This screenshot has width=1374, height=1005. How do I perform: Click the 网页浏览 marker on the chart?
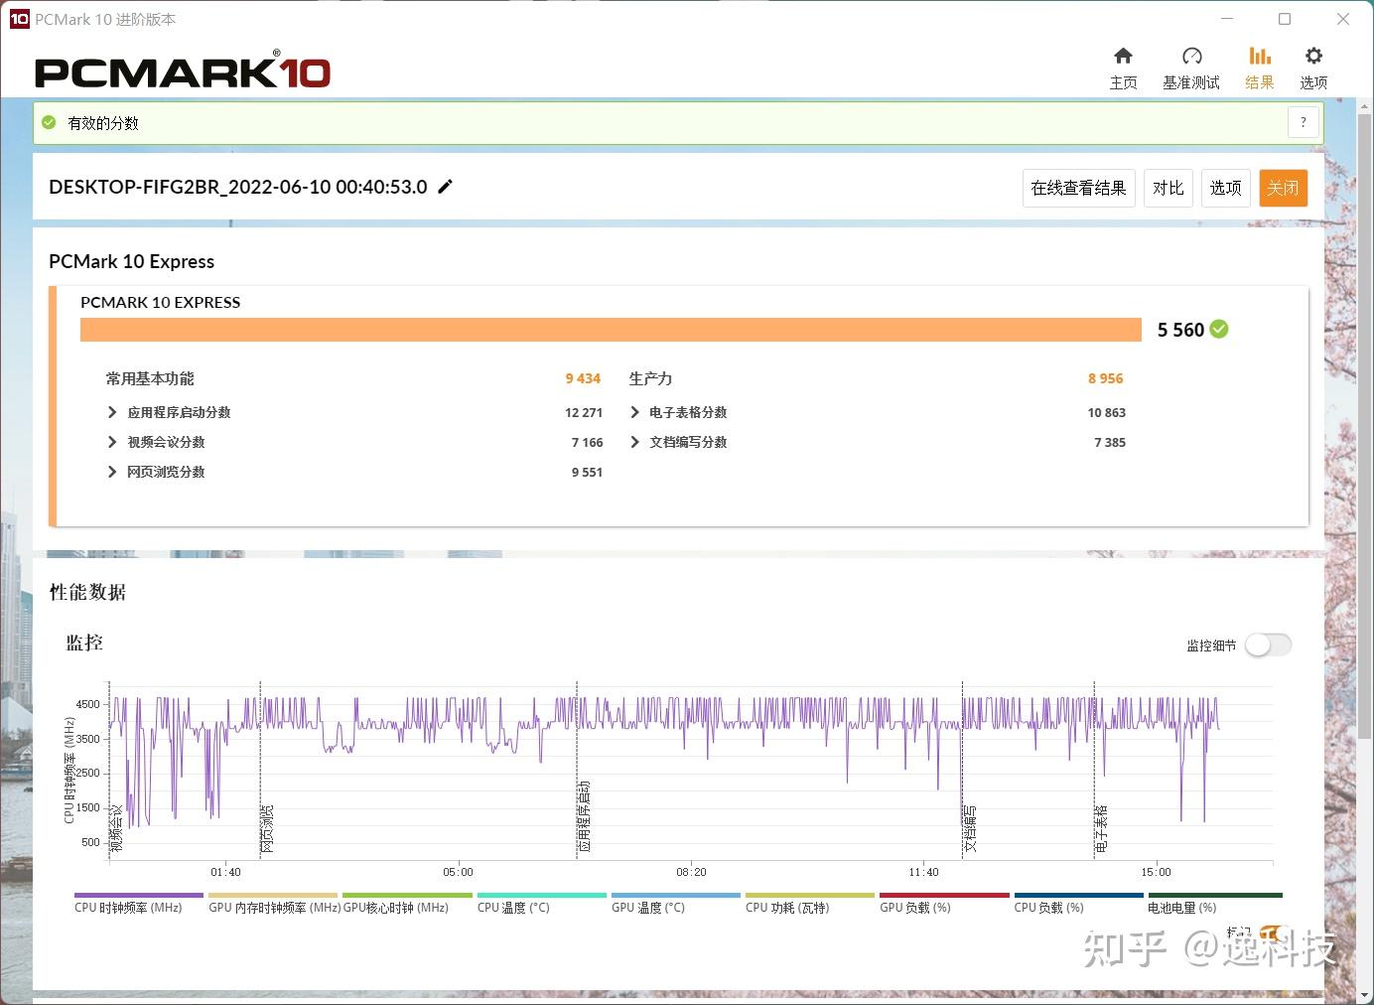(x=267, y=828)
